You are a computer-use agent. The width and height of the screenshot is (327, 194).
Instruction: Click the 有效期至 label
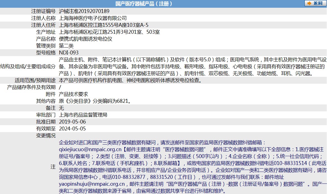(x=46, y=129)
